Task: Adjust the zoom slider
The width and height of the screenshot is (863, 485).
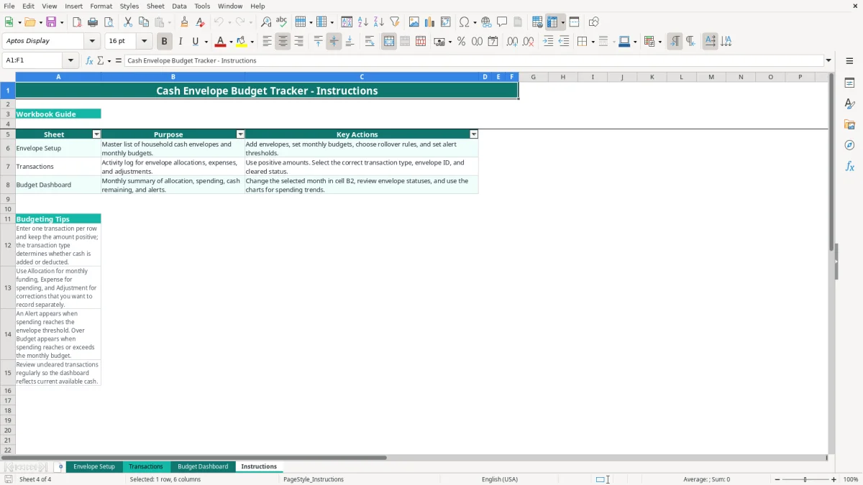Action: pos(805,479)
